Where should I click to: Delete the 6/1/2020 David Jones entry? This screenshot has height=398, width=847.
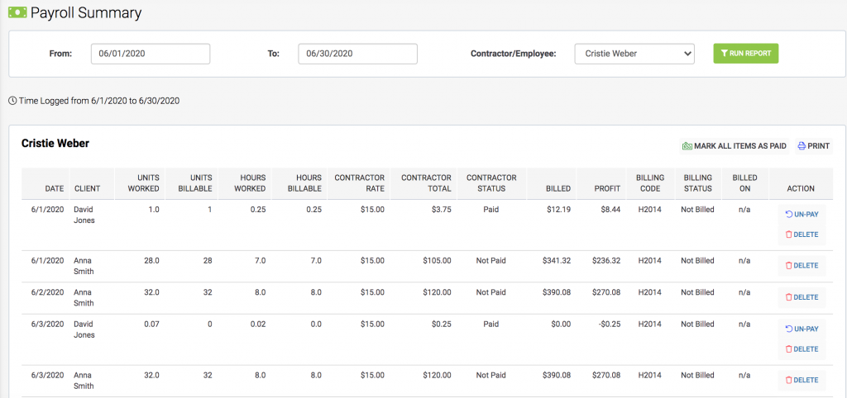click(x=802, y=235)
